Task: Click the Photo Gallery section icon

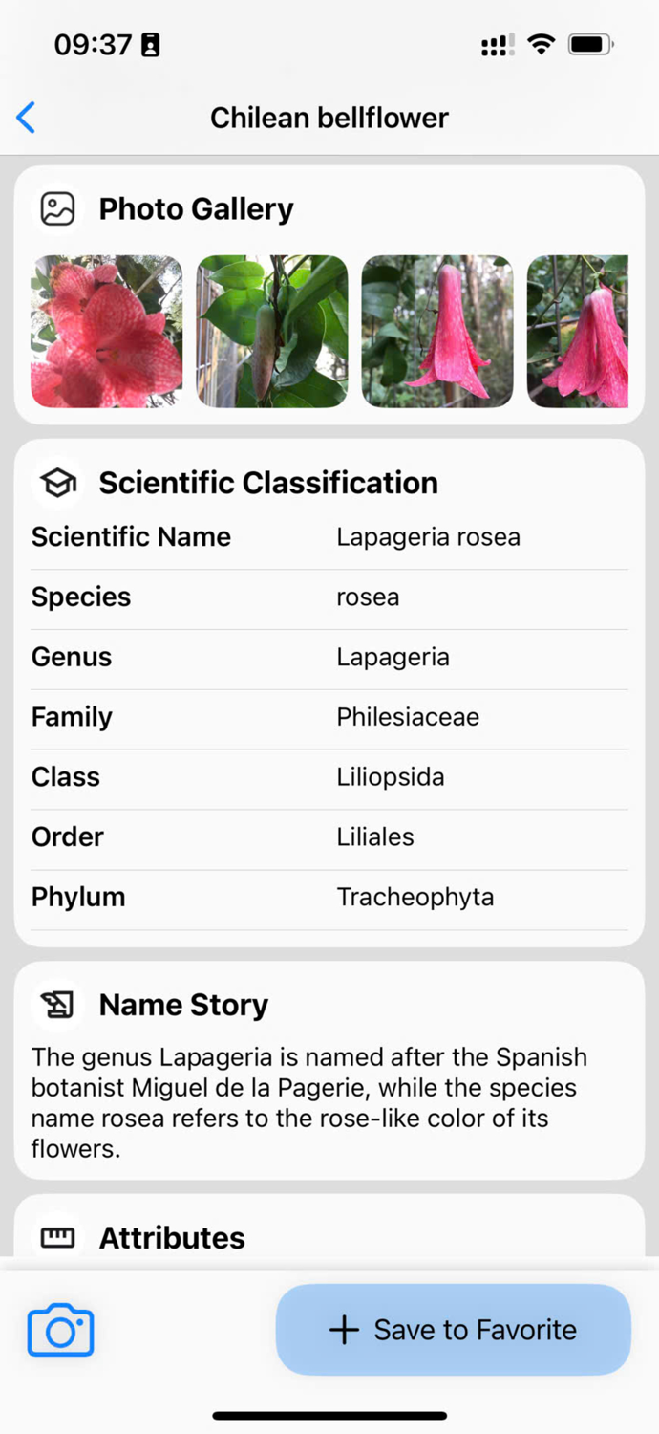Action: point(57,208)
